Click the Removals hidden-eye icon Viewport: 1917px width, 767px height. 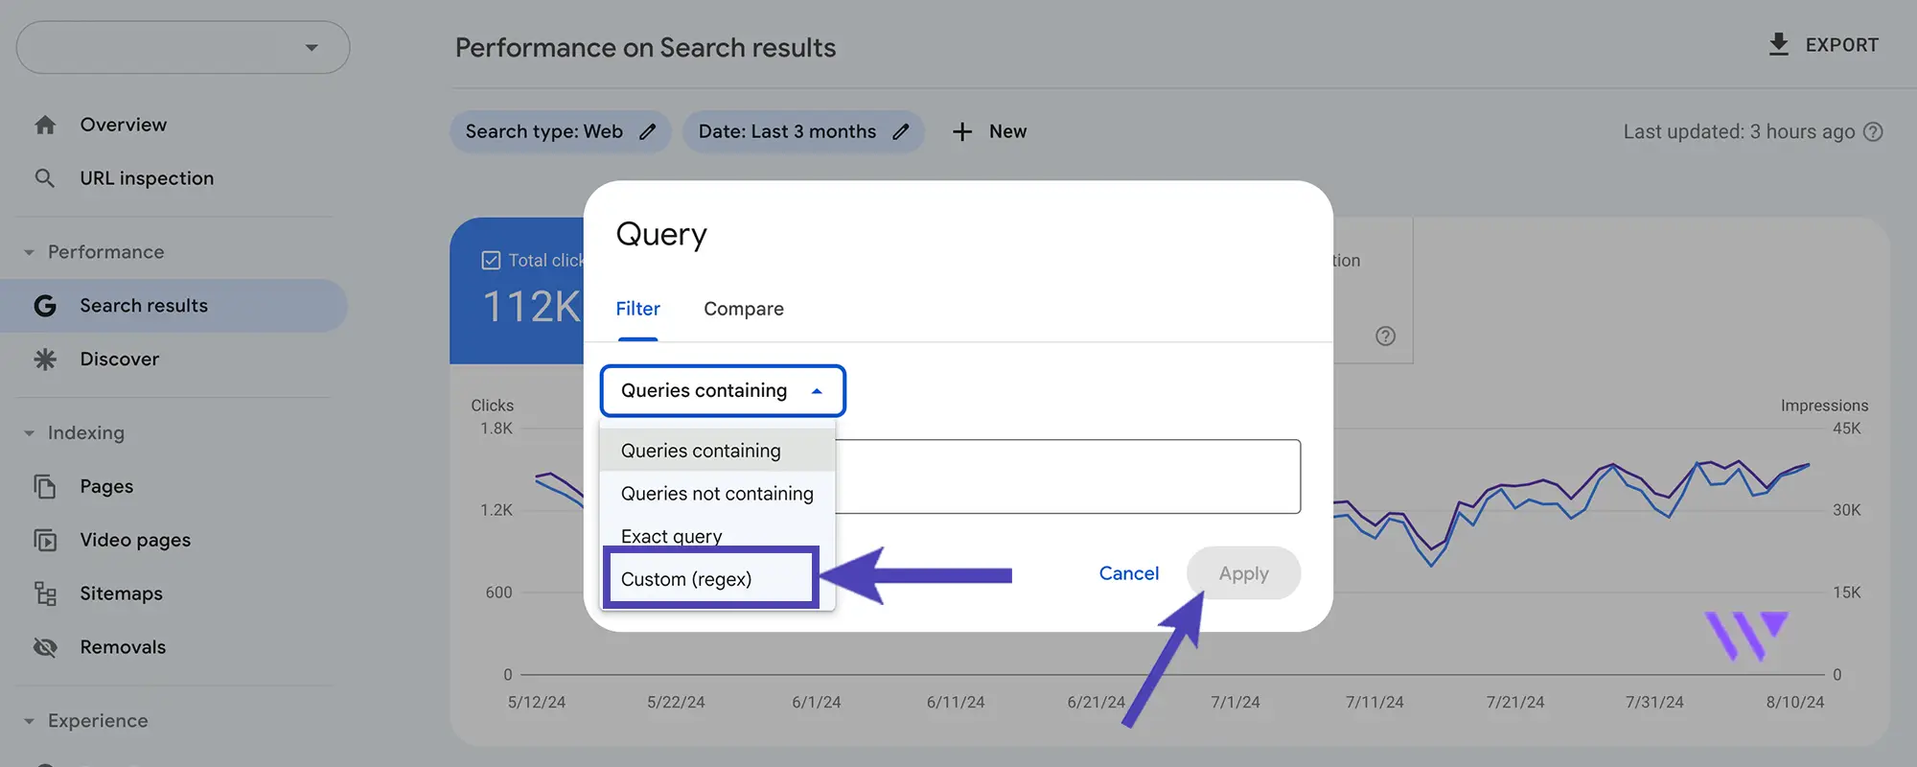point(45,647)
